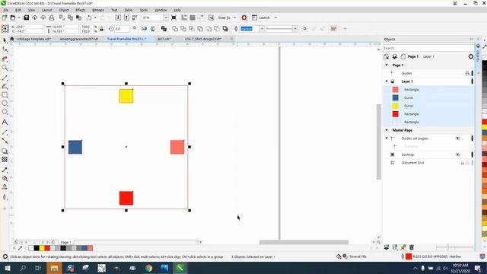Click the Import icon in toolbar
Viewport: 487px width, 274px height.
coord(118,18)
